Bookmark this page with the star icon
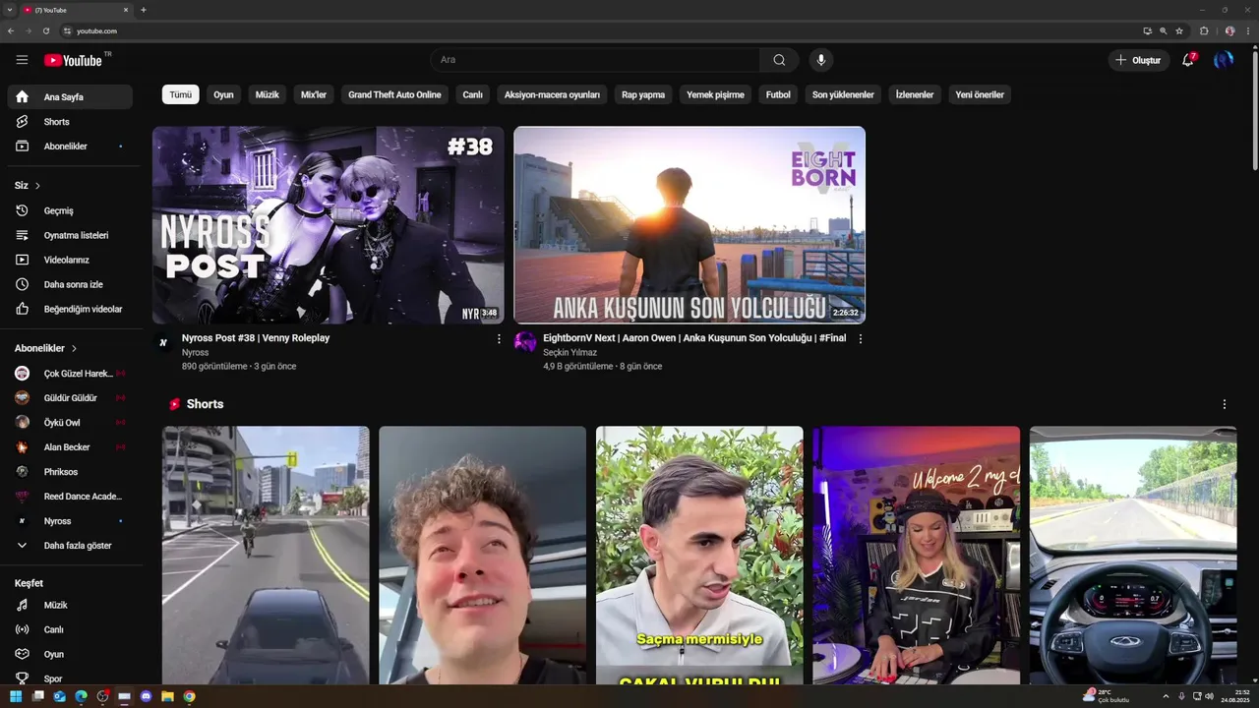The image size is (1259, 708). [1179, 30]
